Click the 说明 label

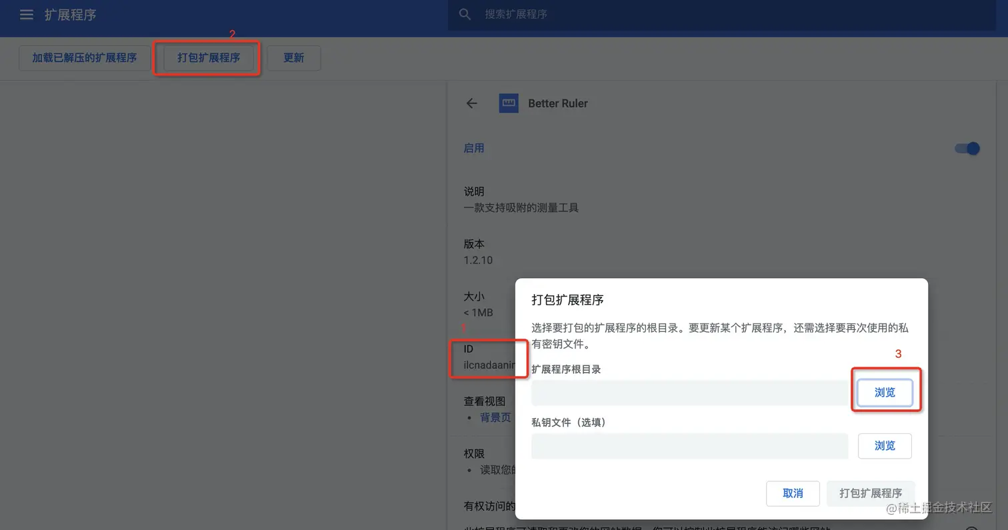pyautogui.click(x=474, y=192)
